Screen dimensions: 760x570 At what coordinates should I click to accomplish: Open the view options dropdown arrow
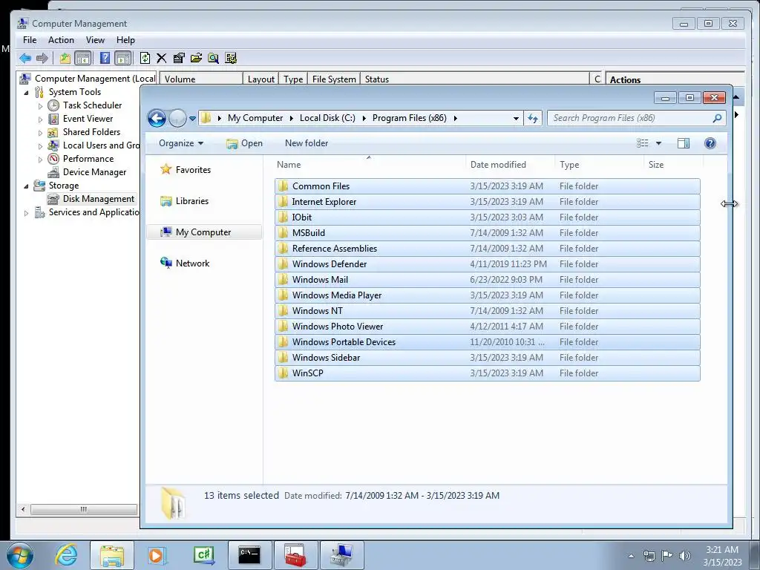point(658,143)
